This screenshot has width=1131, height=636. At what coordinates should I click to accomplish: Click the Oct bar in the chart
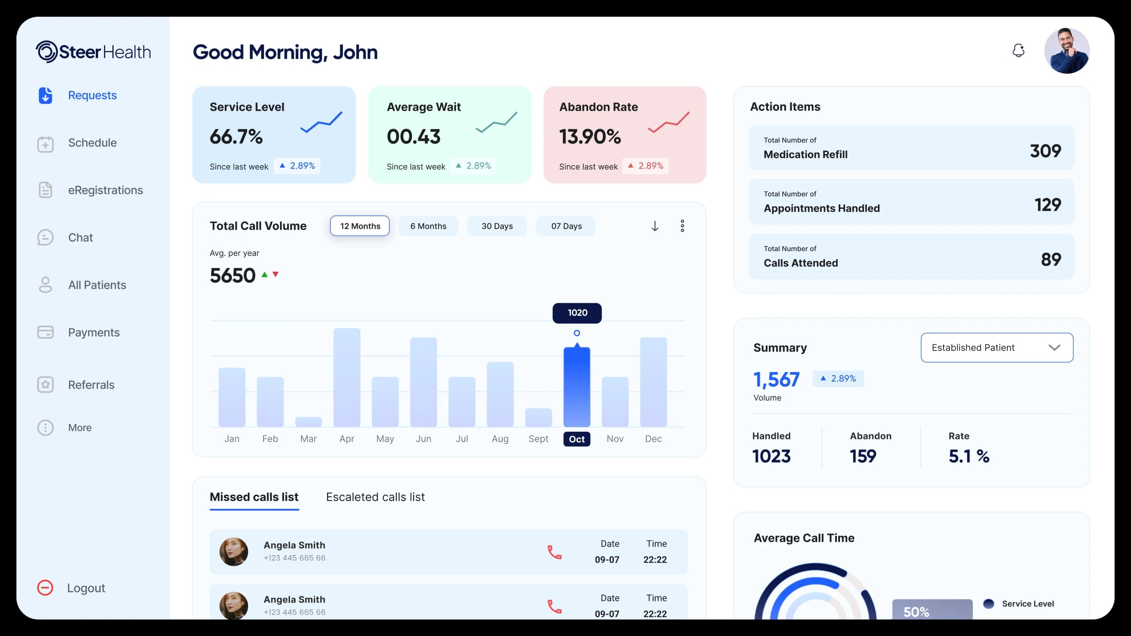(x=576, y=387)
